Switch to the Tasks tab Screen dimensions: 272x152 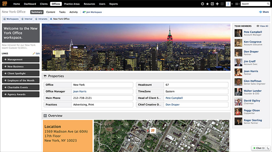(x=62, y=12)
